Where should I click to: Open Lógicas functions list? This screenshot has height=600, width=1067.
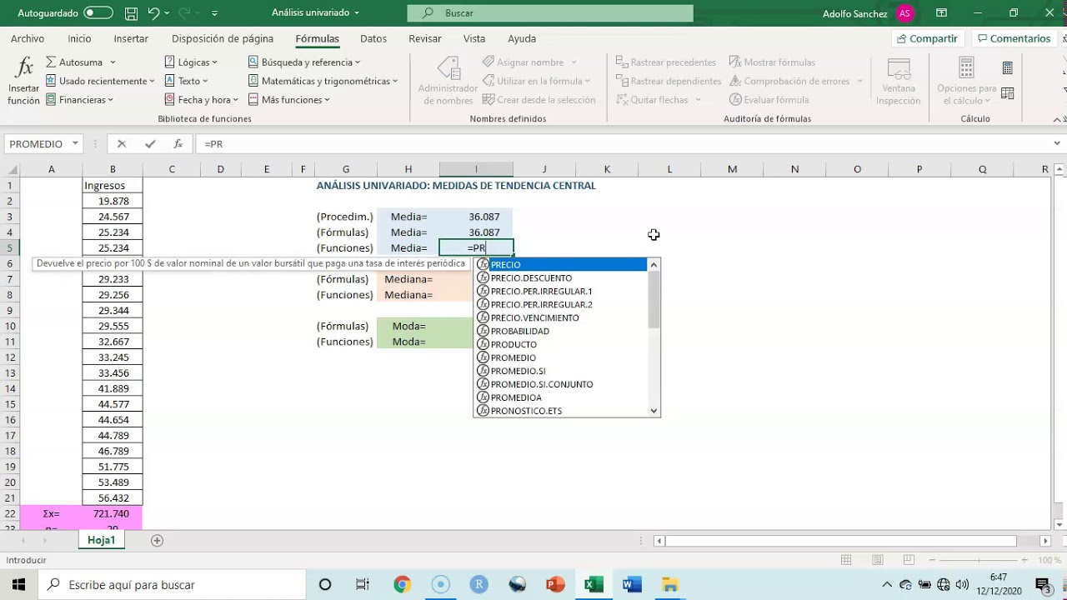point(191,62)
